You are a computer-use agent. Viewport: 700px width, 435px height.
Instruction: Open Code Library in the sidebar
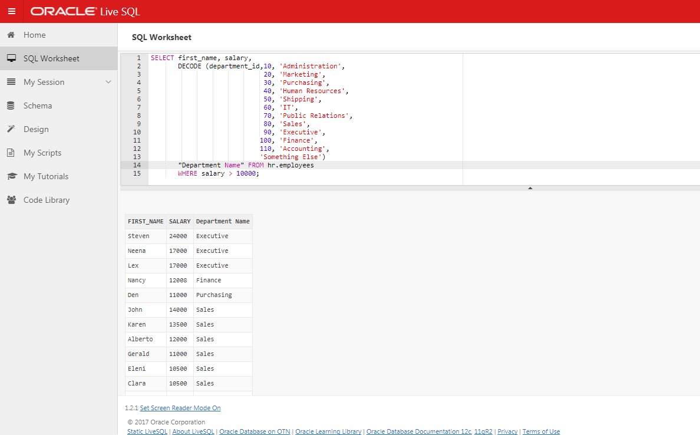click(58, 200)
